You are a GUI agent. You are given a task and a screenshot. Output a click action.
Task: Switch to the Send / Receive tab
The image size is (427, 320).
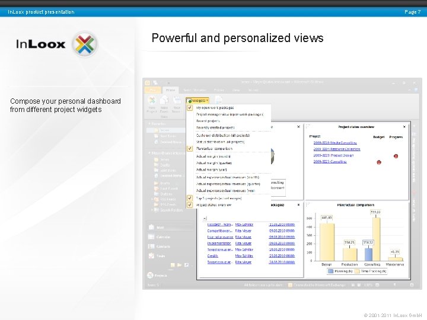click(x=195, y=90)
